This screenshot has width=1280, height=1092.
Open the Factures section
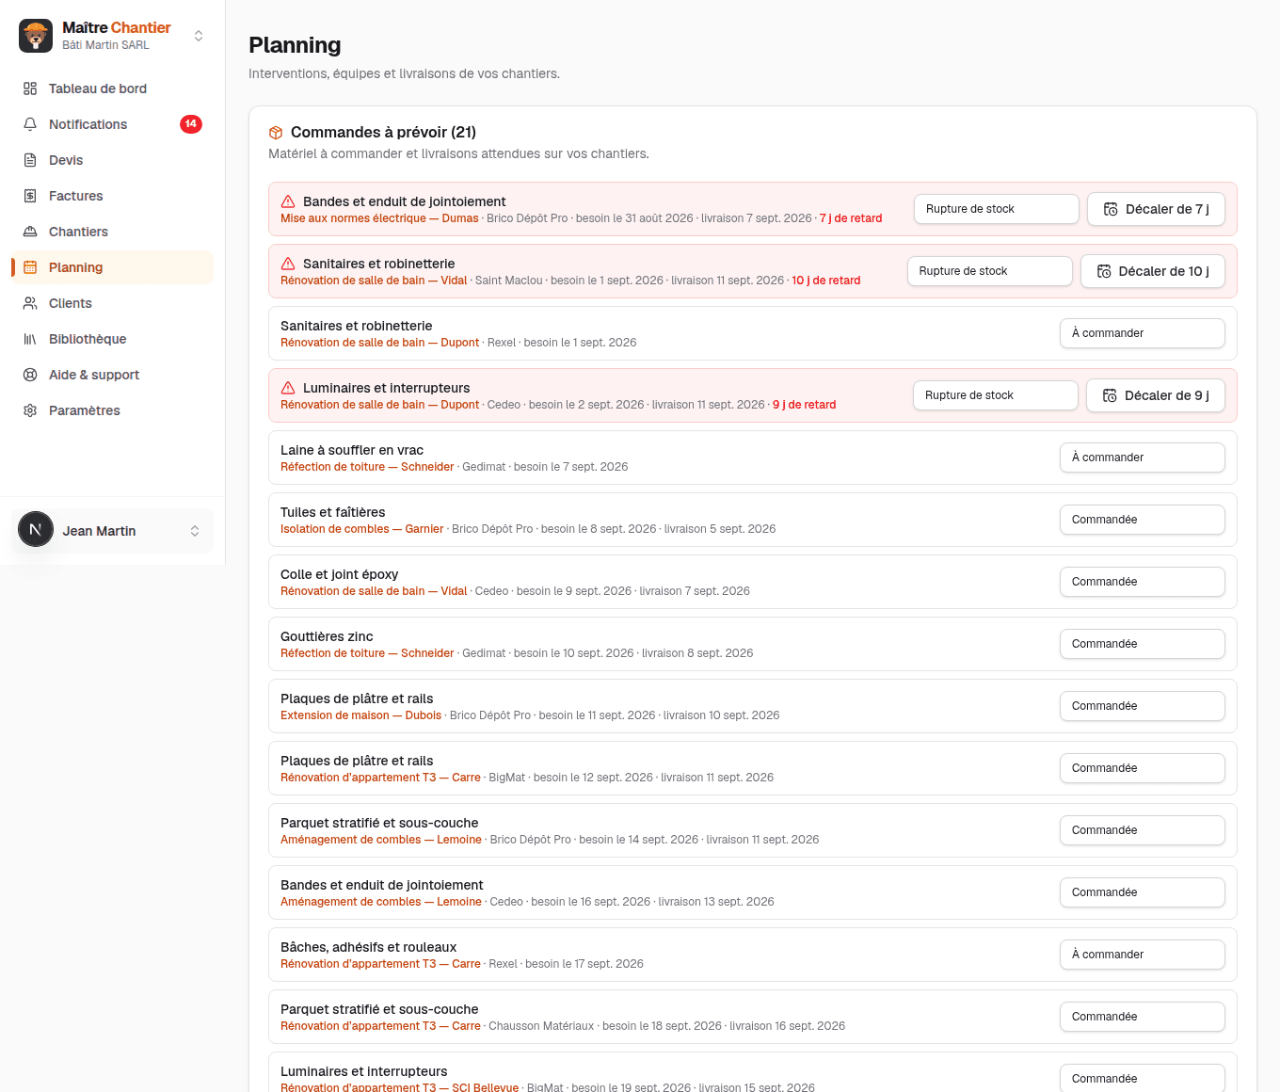[112, 196]
